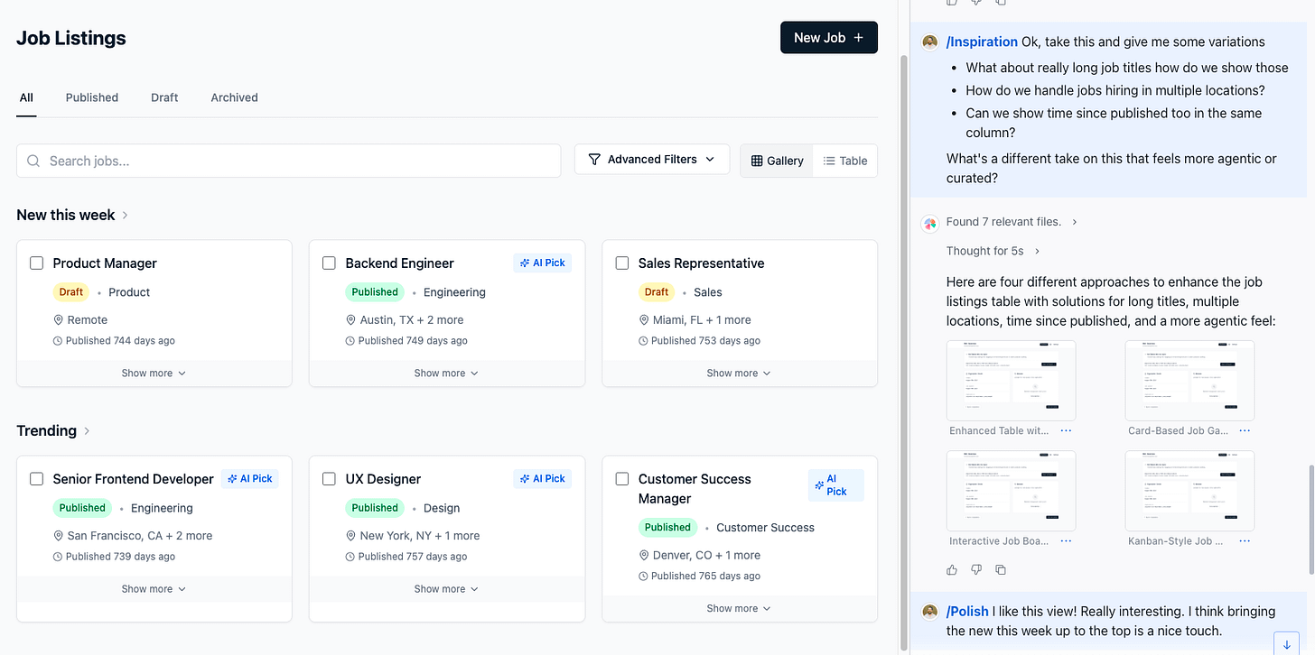
Task: Click 'San Francisco, CA + 2 more' text
Action: (140, 535)
